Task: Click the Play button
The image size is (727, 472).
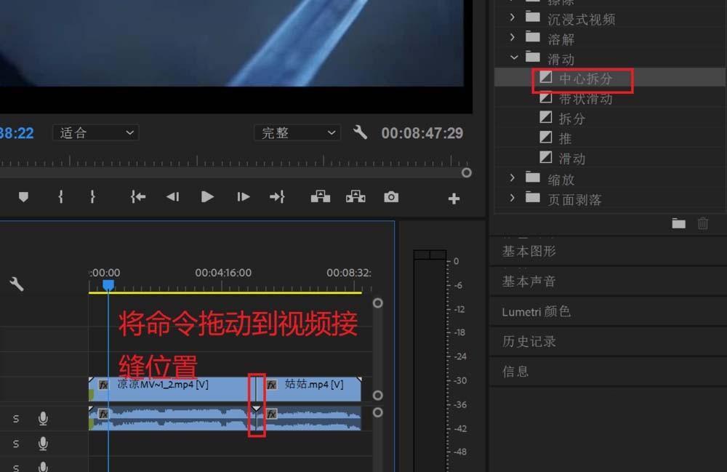Action: (207, 196)
